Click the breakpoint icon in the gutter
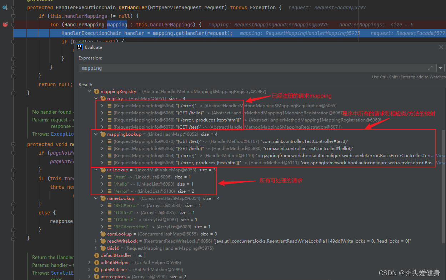 click(5, 25)
